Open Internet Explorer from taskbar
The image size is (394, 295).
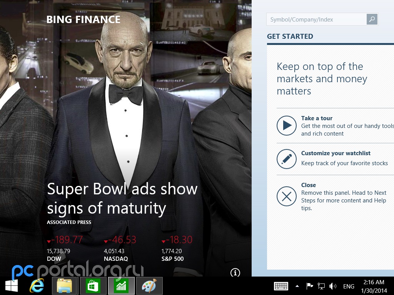[x=37, y=286]
